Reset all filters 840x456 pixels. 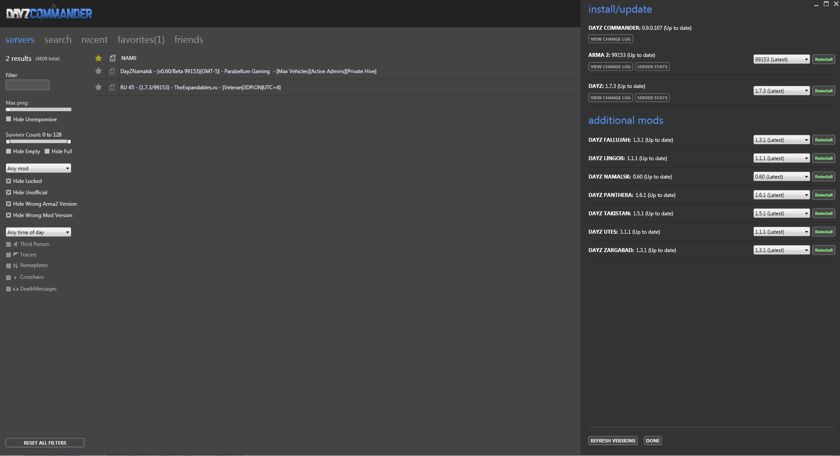click(x=45, y=443)
